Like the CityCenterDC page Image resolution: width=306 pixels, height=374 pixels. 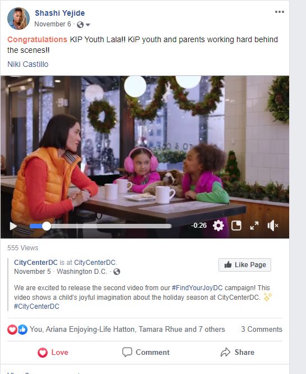tap(245, 265)
